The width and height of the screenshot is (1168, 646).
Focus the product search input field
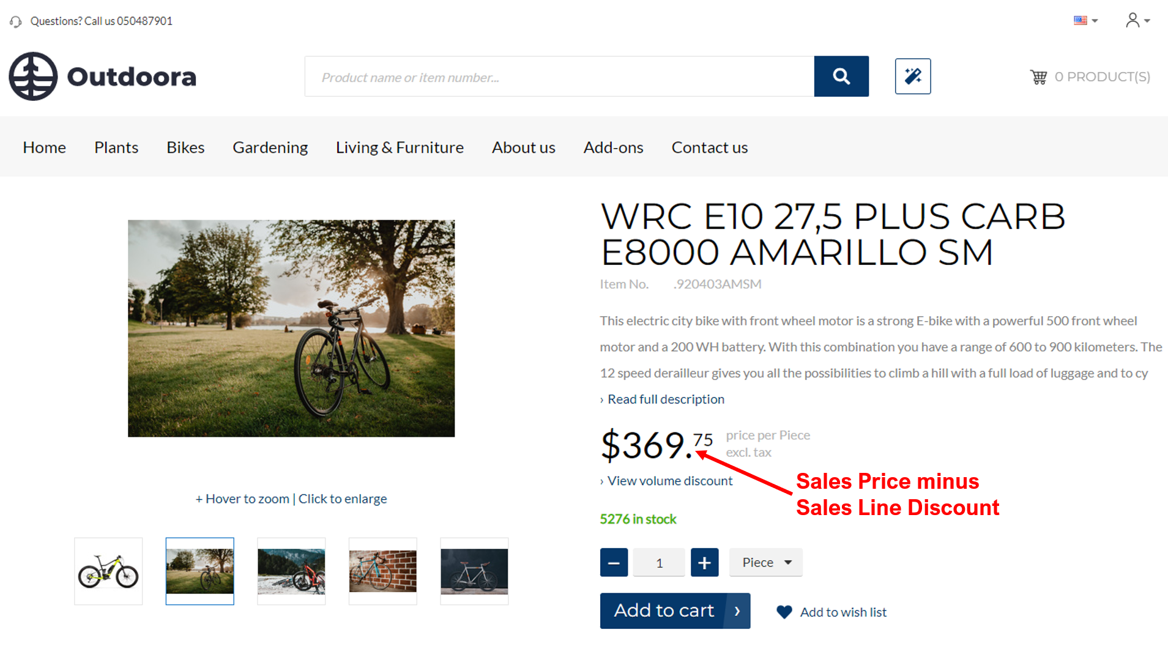pos(559,77)
